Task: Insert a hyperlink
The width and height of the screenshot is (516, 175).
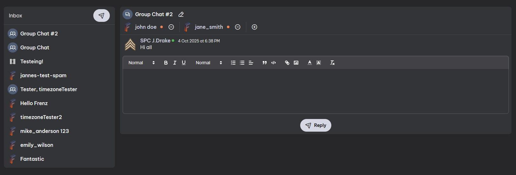Action: pos(287,63)
